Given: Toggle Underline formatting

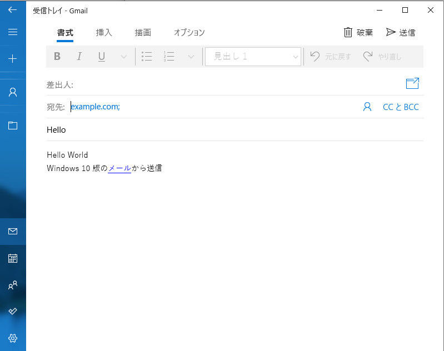Looking at the screenshot, I should pyautogui.click(x=101, y=57).
